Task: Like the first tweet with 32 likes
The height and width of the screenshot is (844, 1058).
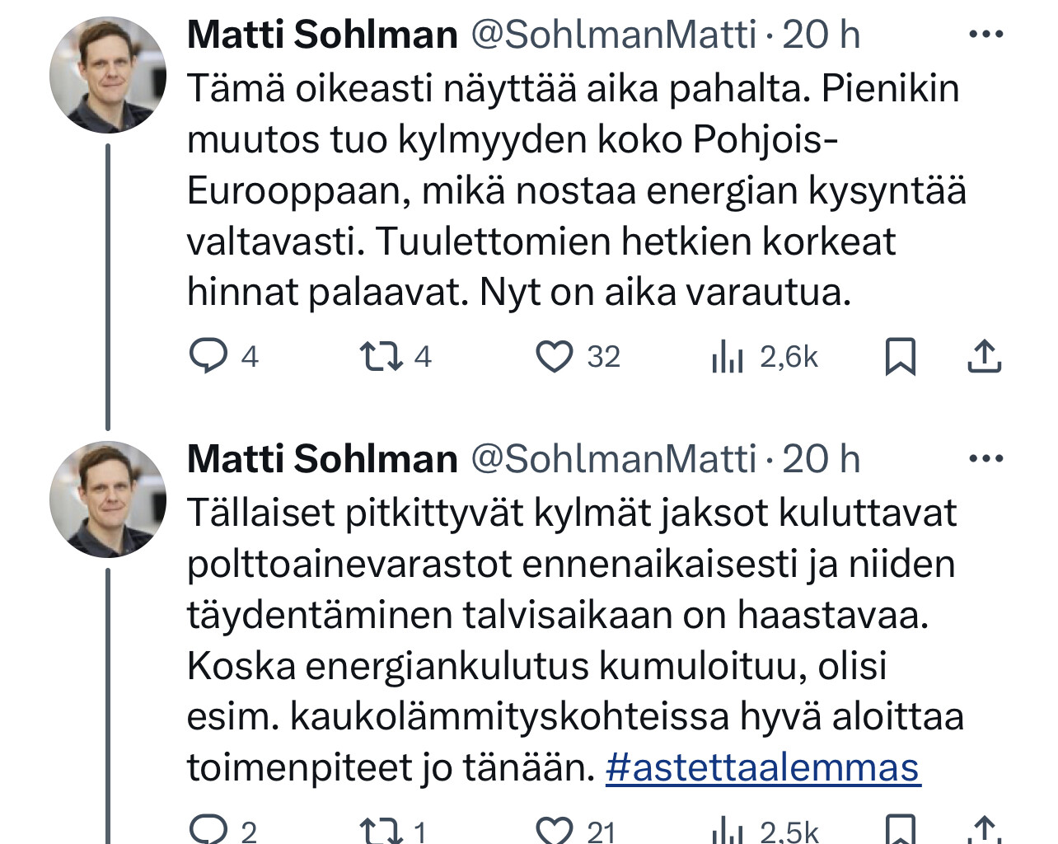Action: point(555,357)
